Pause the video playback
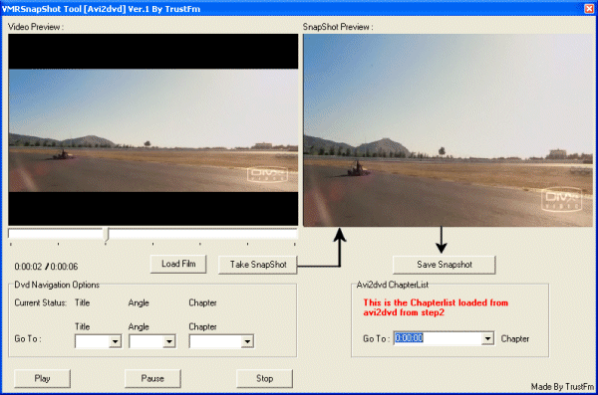This screenshot has height=395, width=598. pyautogui.click(x=152, y=378)
